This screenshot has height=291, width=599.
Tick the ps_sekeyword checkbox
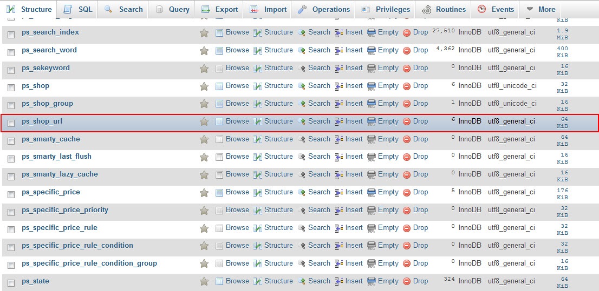[x=11, y=71]
